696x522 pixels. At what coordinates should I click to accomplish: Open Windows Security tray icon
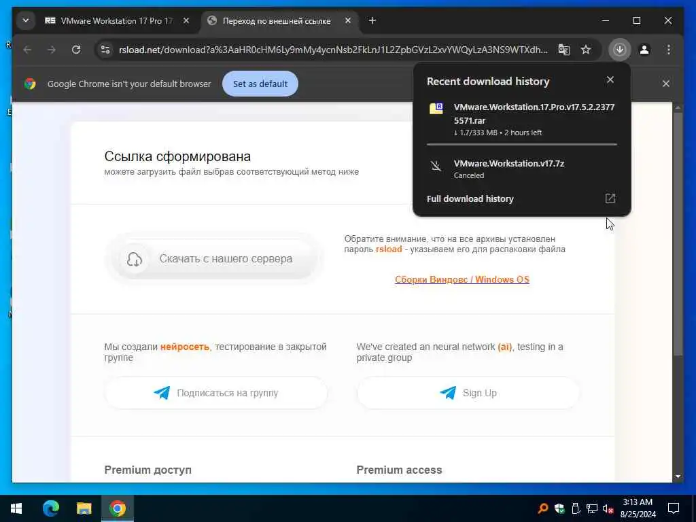click(x=559, y=508)
